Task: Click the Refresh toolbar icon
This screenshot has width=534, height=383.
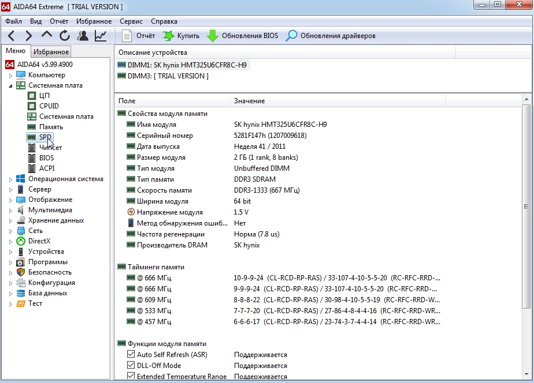Action: pyautogui.click(x=65, y=36)
